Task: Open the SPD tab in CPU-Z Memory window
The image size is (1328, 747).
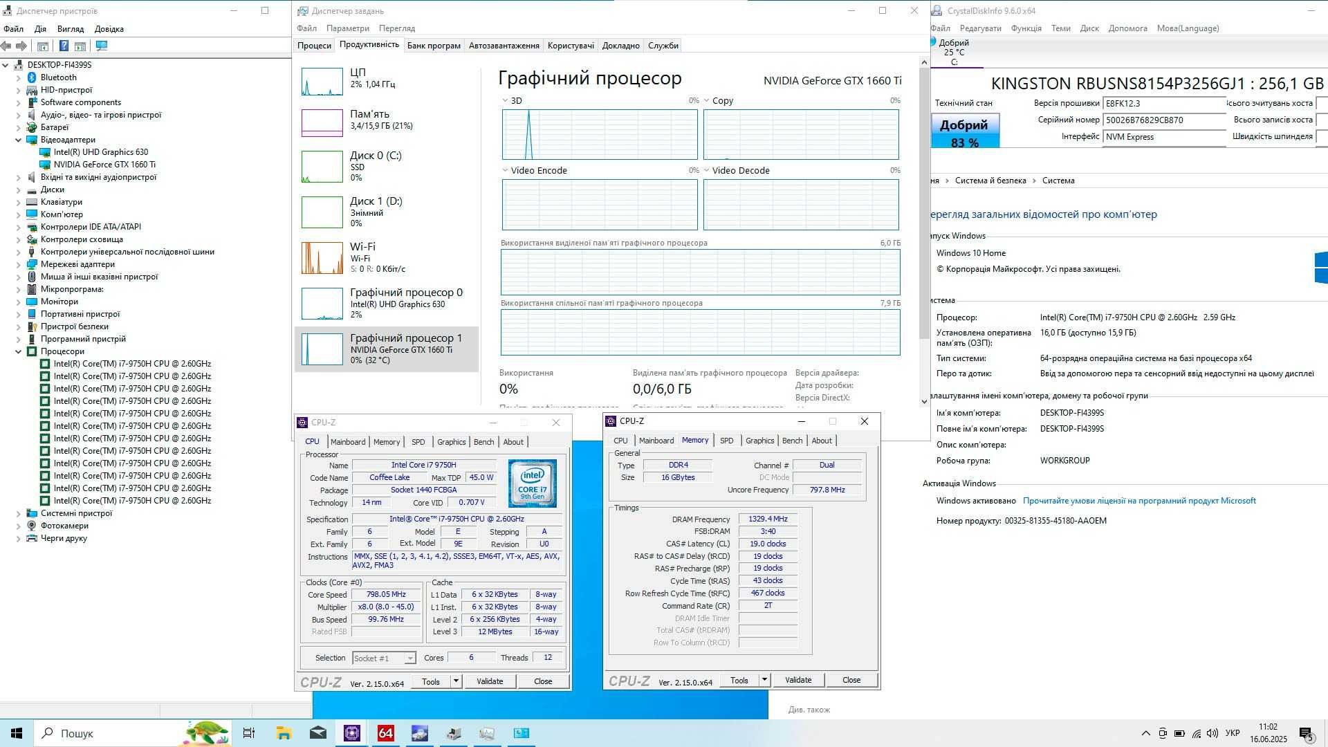Action: pos(726,441)
